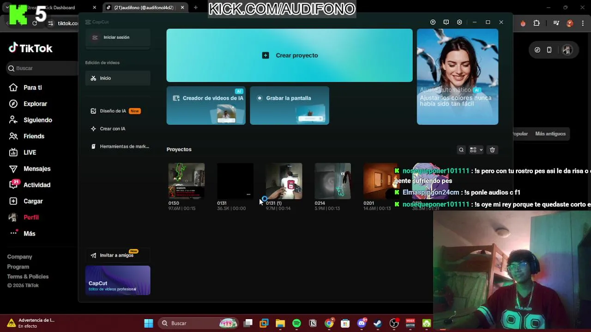Click the Crear proyecto button in CapCut
The image size is (591, 332).
tap(289, 55)
